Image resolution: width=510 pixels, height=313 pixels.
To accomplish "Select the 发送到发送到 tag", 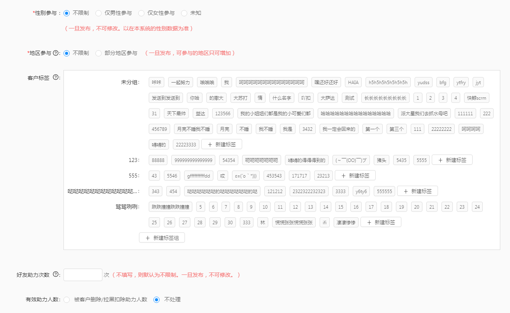I will [166, 98].
